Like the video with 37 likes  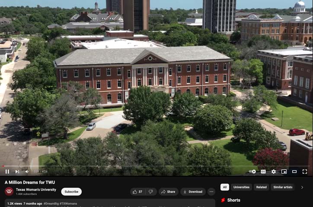click(137, 191)
